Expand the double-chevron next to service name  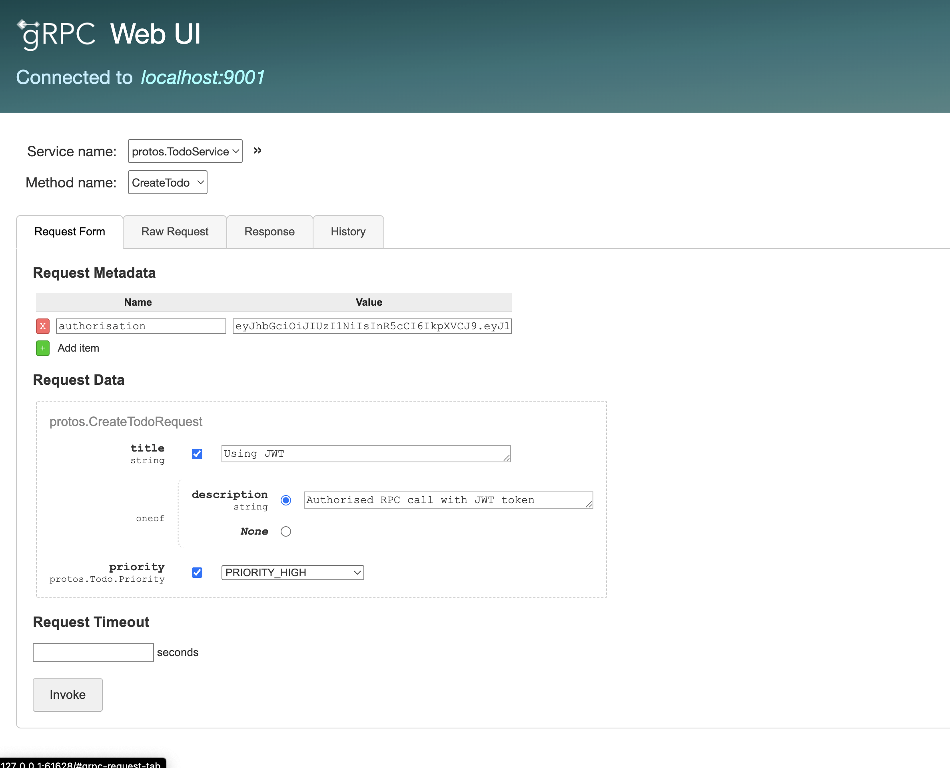(x=257, y=150)
